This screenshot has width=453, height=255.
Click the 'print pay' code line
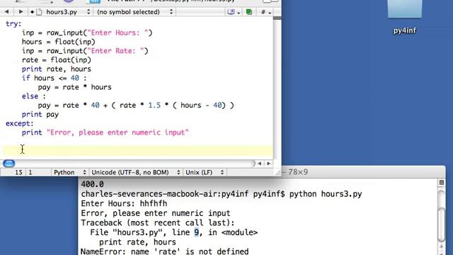point(40,115)
